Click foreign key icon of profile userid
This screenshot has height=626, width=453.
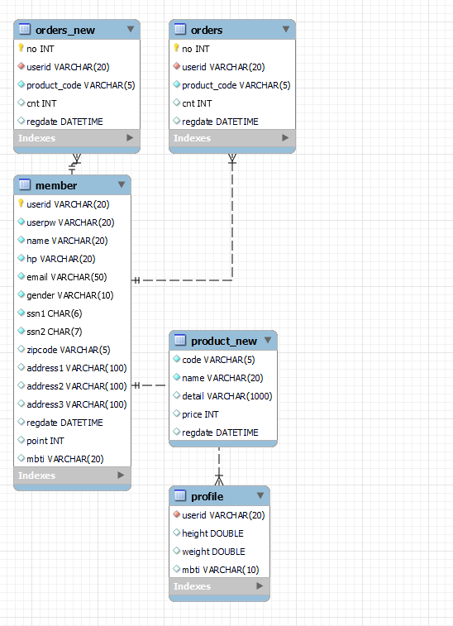pyautogui.click(x=176, y=514)
